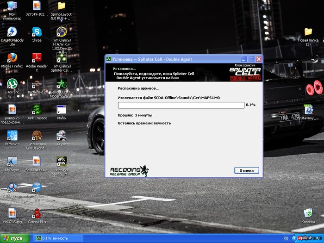The height and width of the screenshot is (243, 324).
Task: Open the Skype desktop shortcut
Action: [37, 32]
